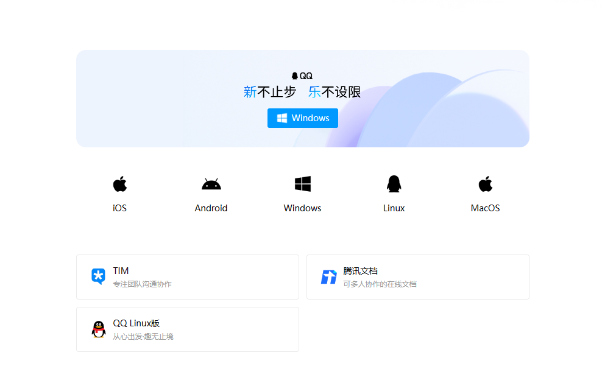Click the TIM app icon
This screenshot has height=386, width=602.
point(98,276)
